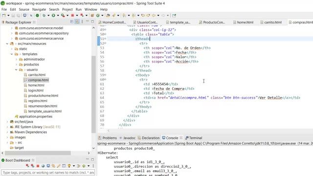The image size is (313, 176).
Task: Expand the administrador folder
Action: [x=16, y=59]
